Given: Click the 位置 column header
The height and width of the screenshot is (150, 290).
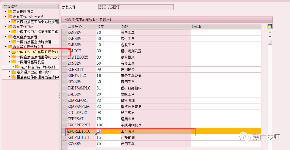Looking at the screenshot, I should pyautogui.click(x=108, y=26).
